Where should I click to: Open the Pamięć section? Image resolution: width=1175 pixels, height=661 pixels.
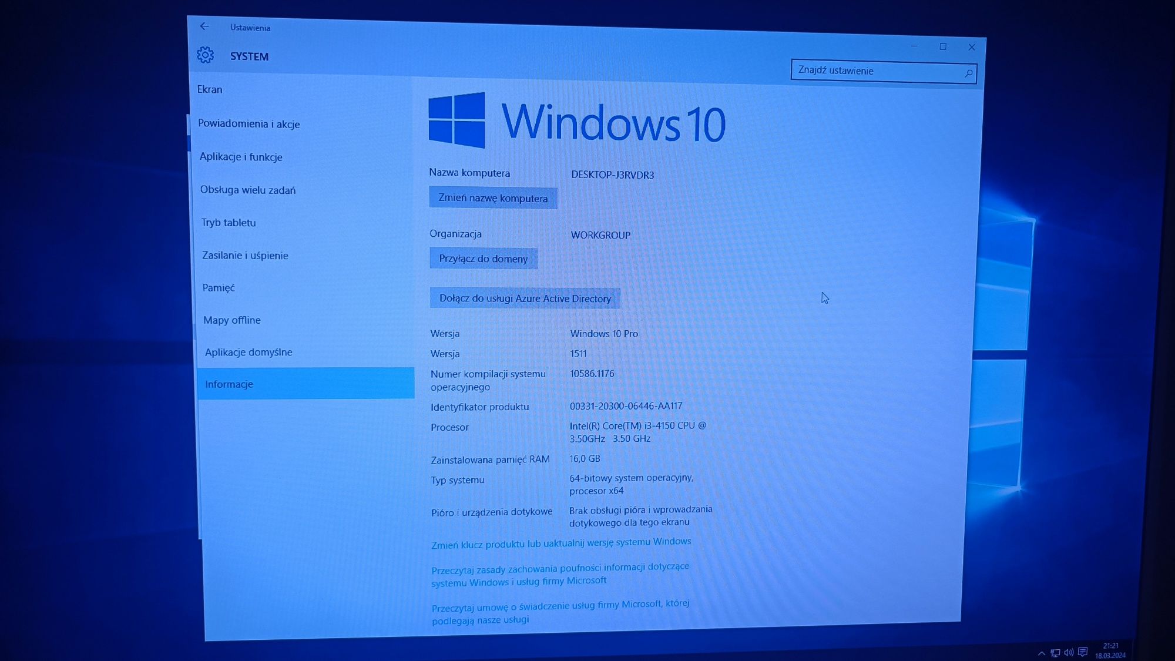pos(218,288)
